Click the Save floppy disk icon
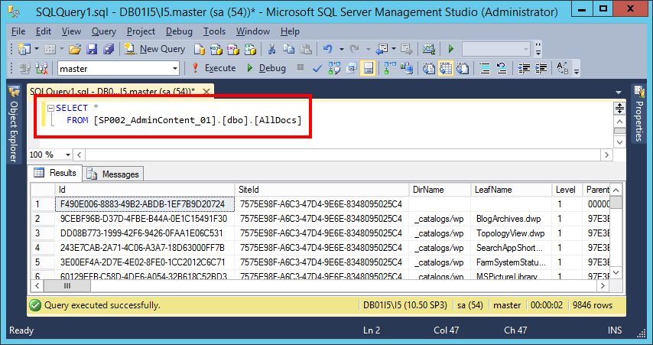This screenshot has height=345, width=653. click(x=92, y=49)
